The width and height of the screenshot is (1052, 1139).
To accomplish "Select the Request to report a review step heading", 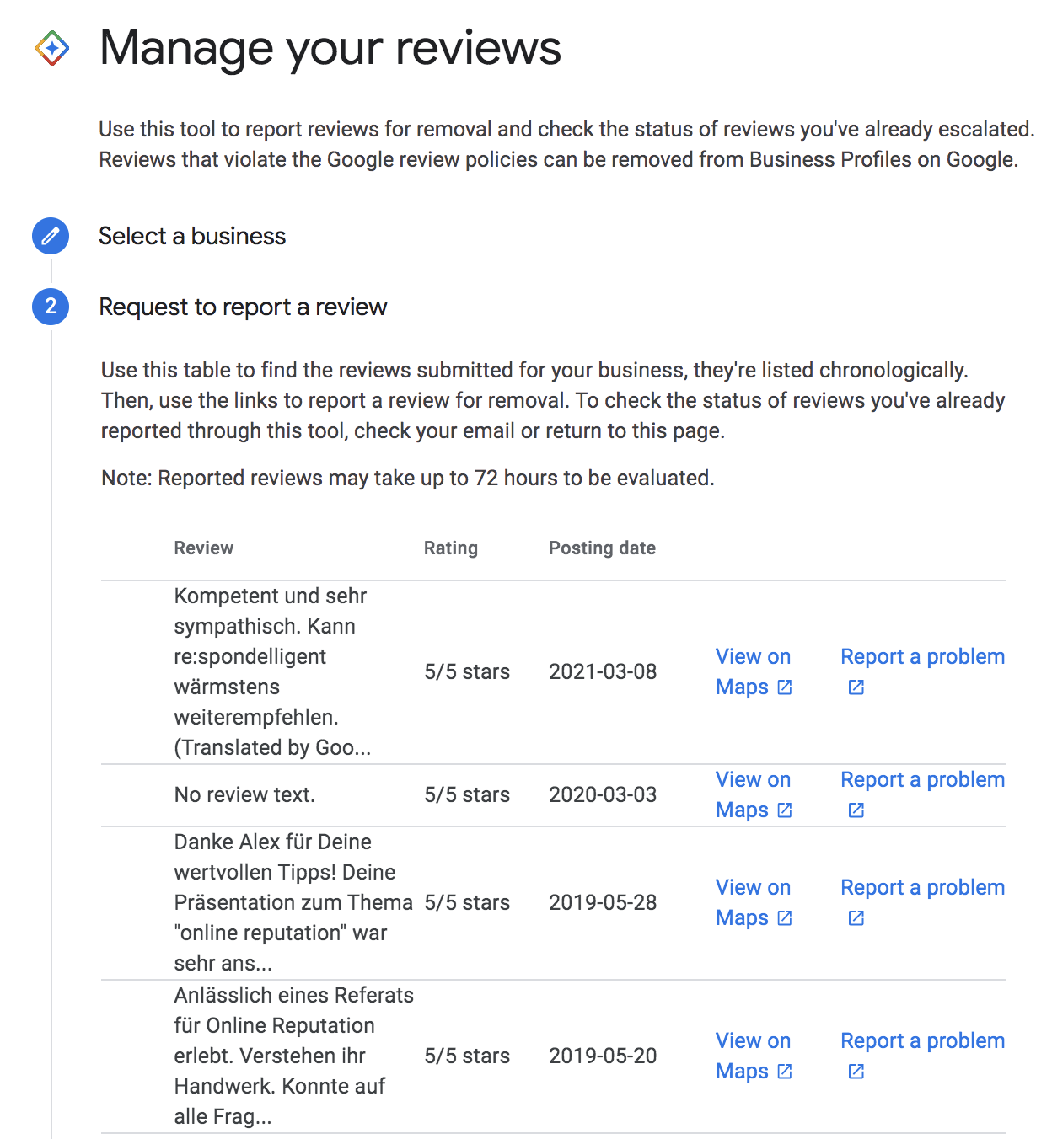I will pos(243,307).
